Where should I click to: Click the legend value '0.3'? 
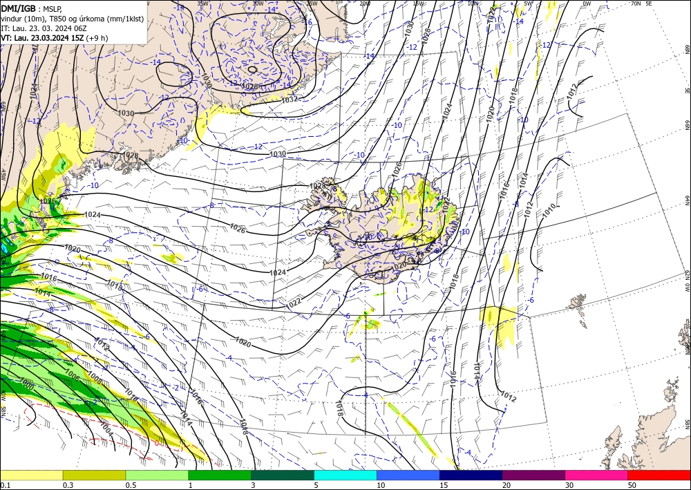coord(68,485)
